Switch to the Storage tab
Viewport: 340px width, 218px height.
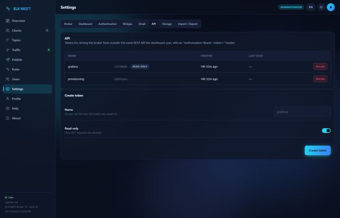click(167, 24)
